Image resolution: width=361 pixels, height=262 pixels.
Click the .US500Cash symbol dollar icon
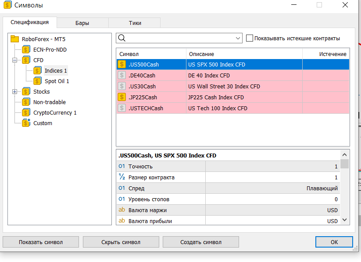[122, 64]
